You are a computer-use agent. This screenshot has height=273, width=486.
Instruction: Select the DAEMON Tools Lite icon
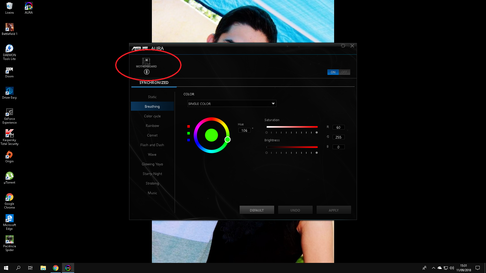click(x=9, y=52)
